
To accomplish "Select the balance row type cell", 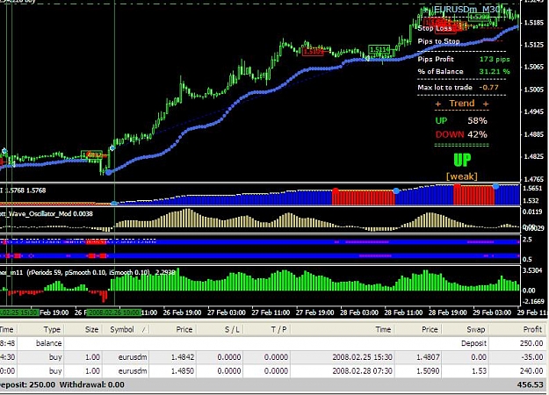I will tap(48, 343).
